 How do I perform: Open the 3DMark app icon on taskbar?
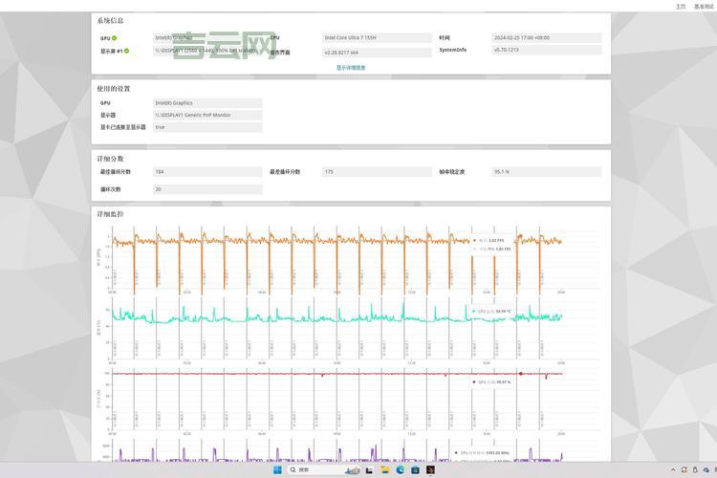431,470
